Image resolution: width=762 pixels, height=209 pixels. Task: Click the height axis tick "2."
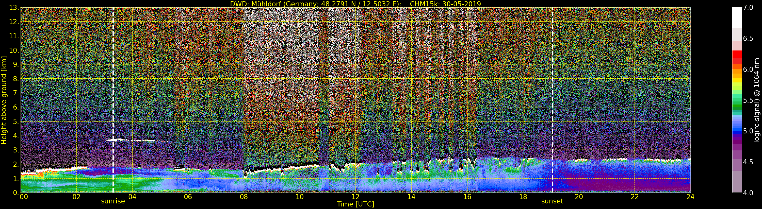(16, 164)
